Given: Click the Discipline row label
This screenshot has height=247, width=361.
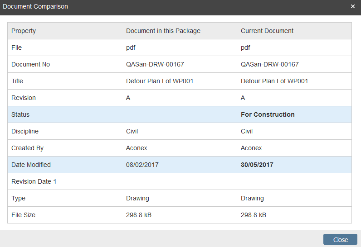Looking at the screenshot, I should [25, 131].
